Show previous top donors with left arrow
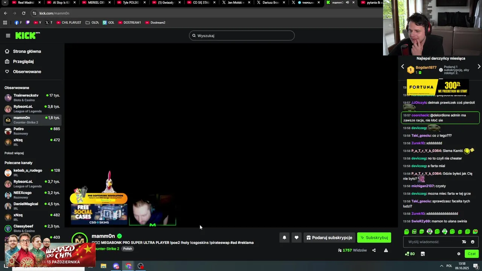This screenshot has width=482, height=271. [x=403, y=67]
